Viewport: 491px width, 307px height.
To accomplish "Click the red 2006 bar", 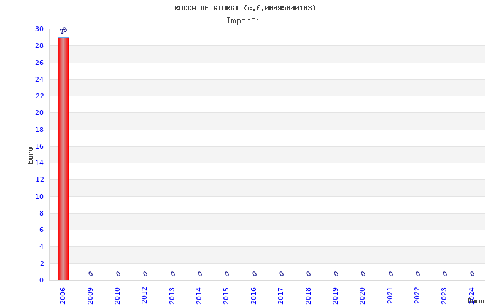I will tap(63, 159).
